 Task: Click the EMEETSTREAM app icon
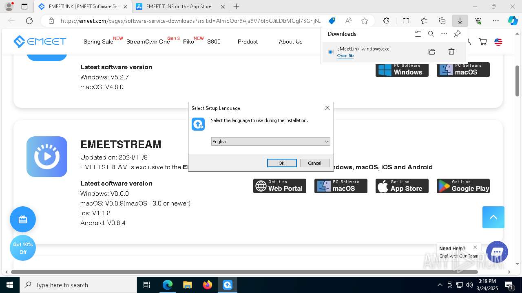click(47, 157)
